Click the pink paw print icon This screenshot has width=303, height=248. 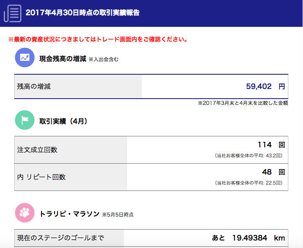pos(25,213)
